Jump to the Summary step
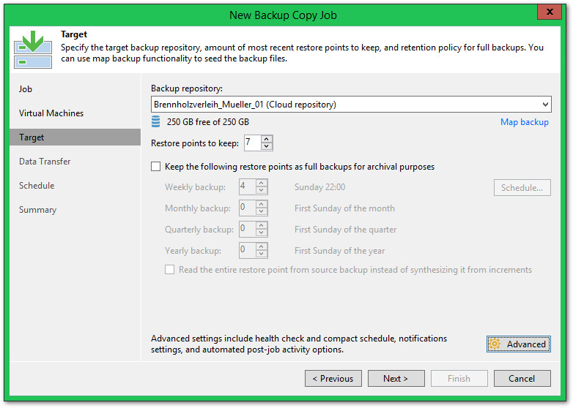This screenshot has height=408, width=573. [37, 210]
